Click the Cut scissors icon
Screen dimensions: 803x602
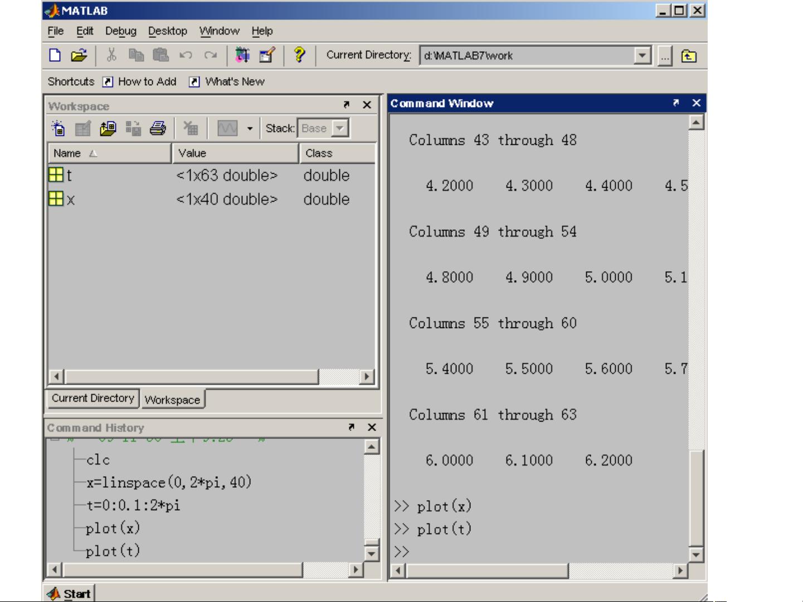click(111, 55)
